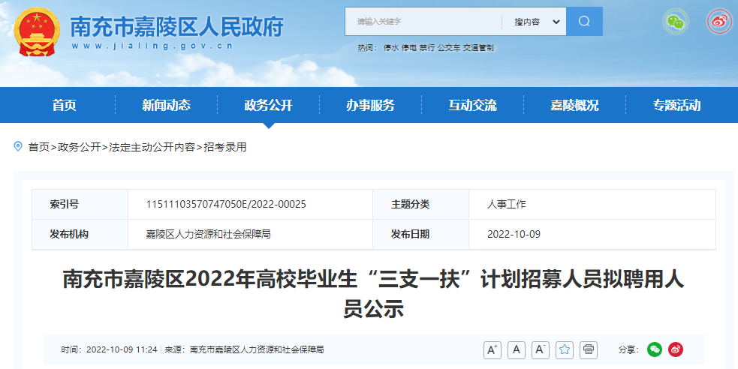Go to the 首页 navigation tab

click(64, 106)
